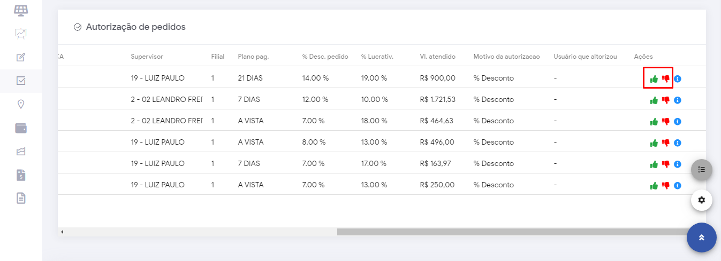Image resolution: width=721 pixels, height=261 pixels.
Task: Open the invoice dollar document sidebar icon
Action: pyautogui.click(x=21, y=175)
